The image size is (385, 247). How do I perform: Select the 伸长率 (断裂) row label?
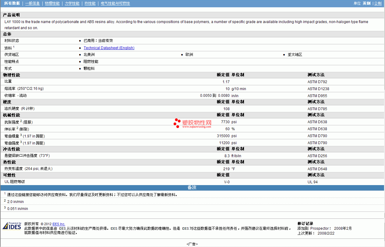pos(17,129)
